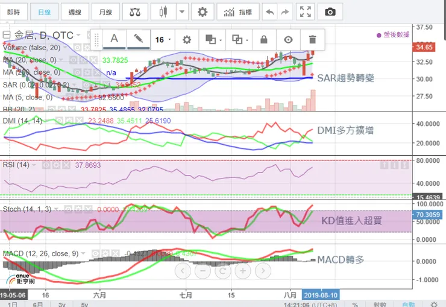The width and height of the screenshot is (446, 307).
Task: Select the 3y time range
Action: (62, 305)
